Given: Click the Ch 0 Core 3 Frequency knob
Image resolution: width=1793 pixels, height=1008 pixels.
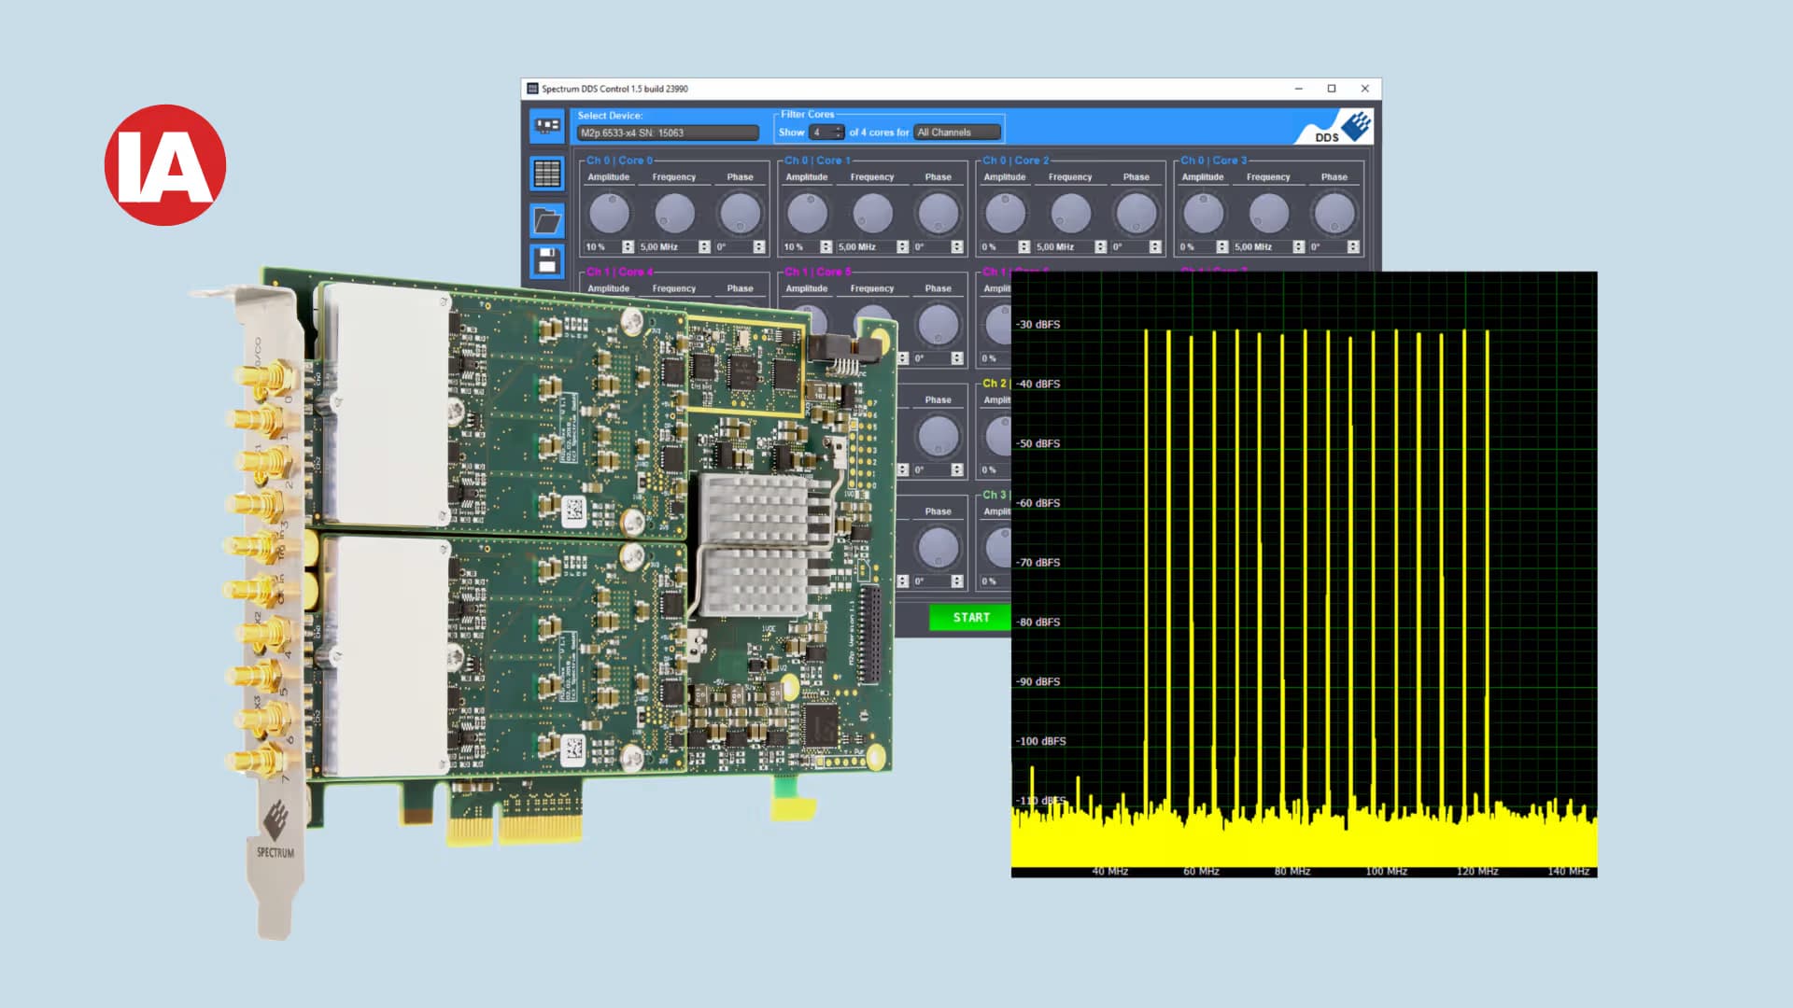Looking at the screenshot, I should pos(1268,214).
